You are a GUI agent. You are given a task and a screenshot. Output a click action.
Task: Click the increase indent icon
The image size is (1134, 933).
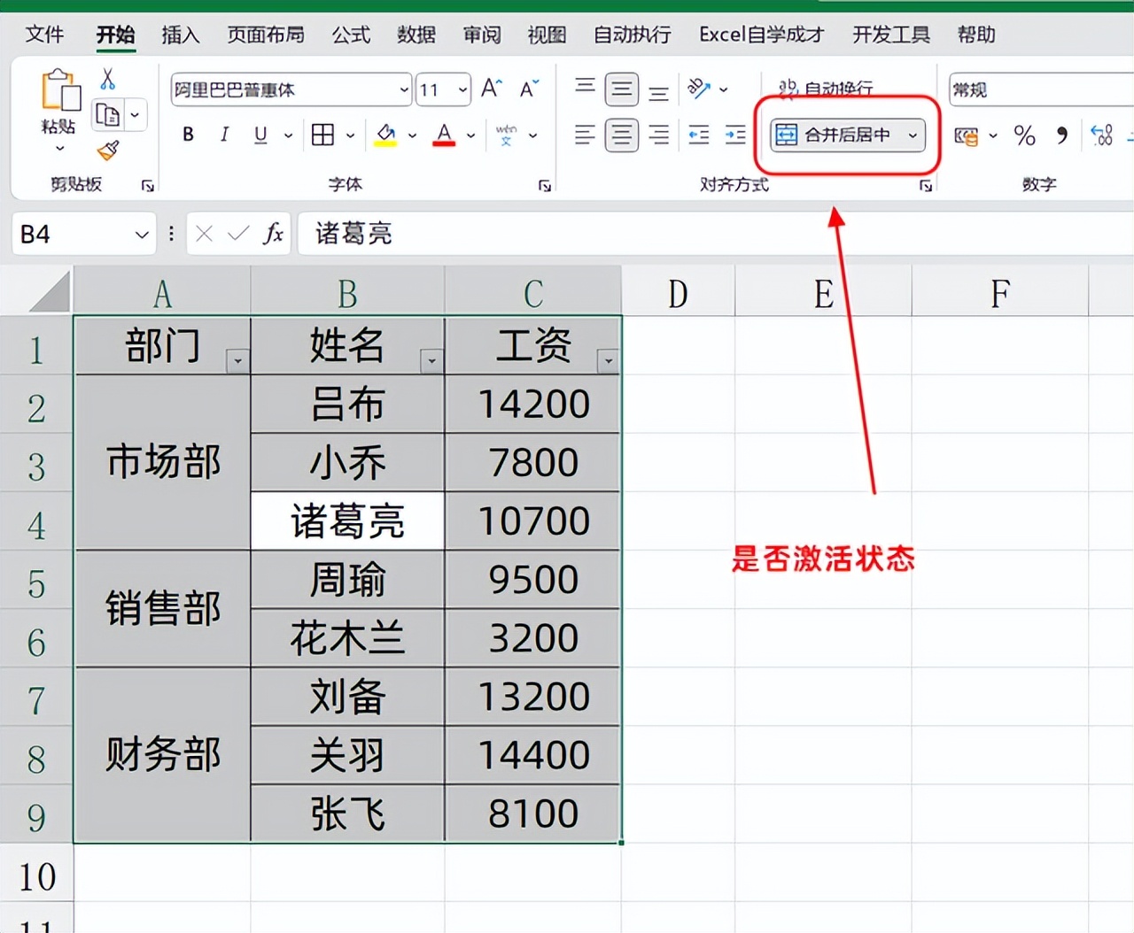[x=735, y=135]
